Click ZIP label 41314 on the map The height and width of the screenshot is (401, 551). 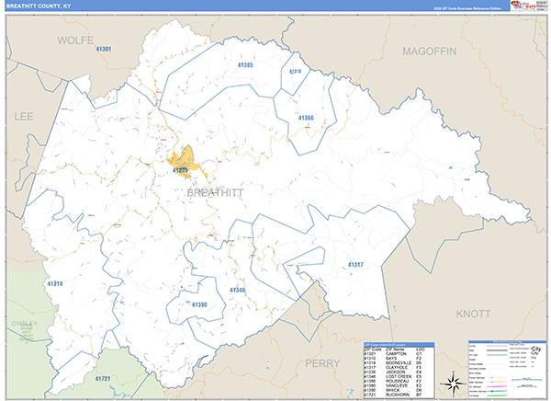click(x=55, y=283)
